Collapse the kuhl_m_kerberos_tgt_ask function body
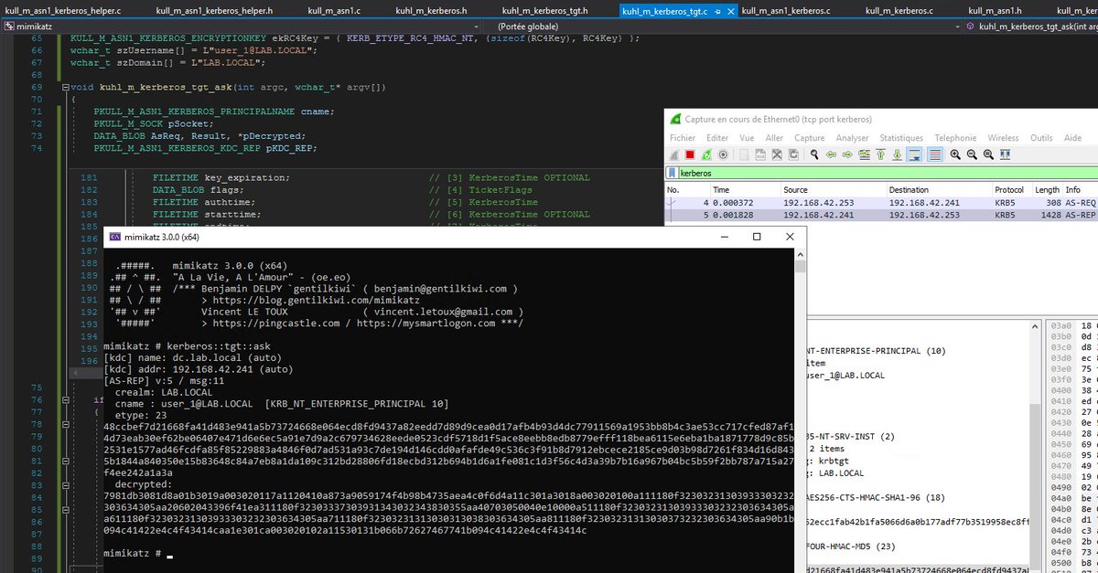Screen dimensions: 1098x573 (65, 87)
